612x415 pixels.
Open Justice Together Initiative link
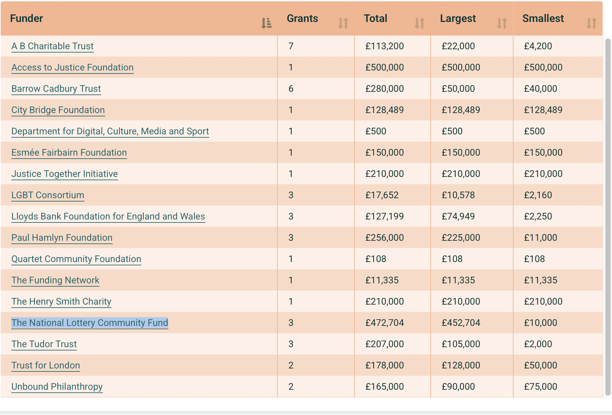pos(65,174)
